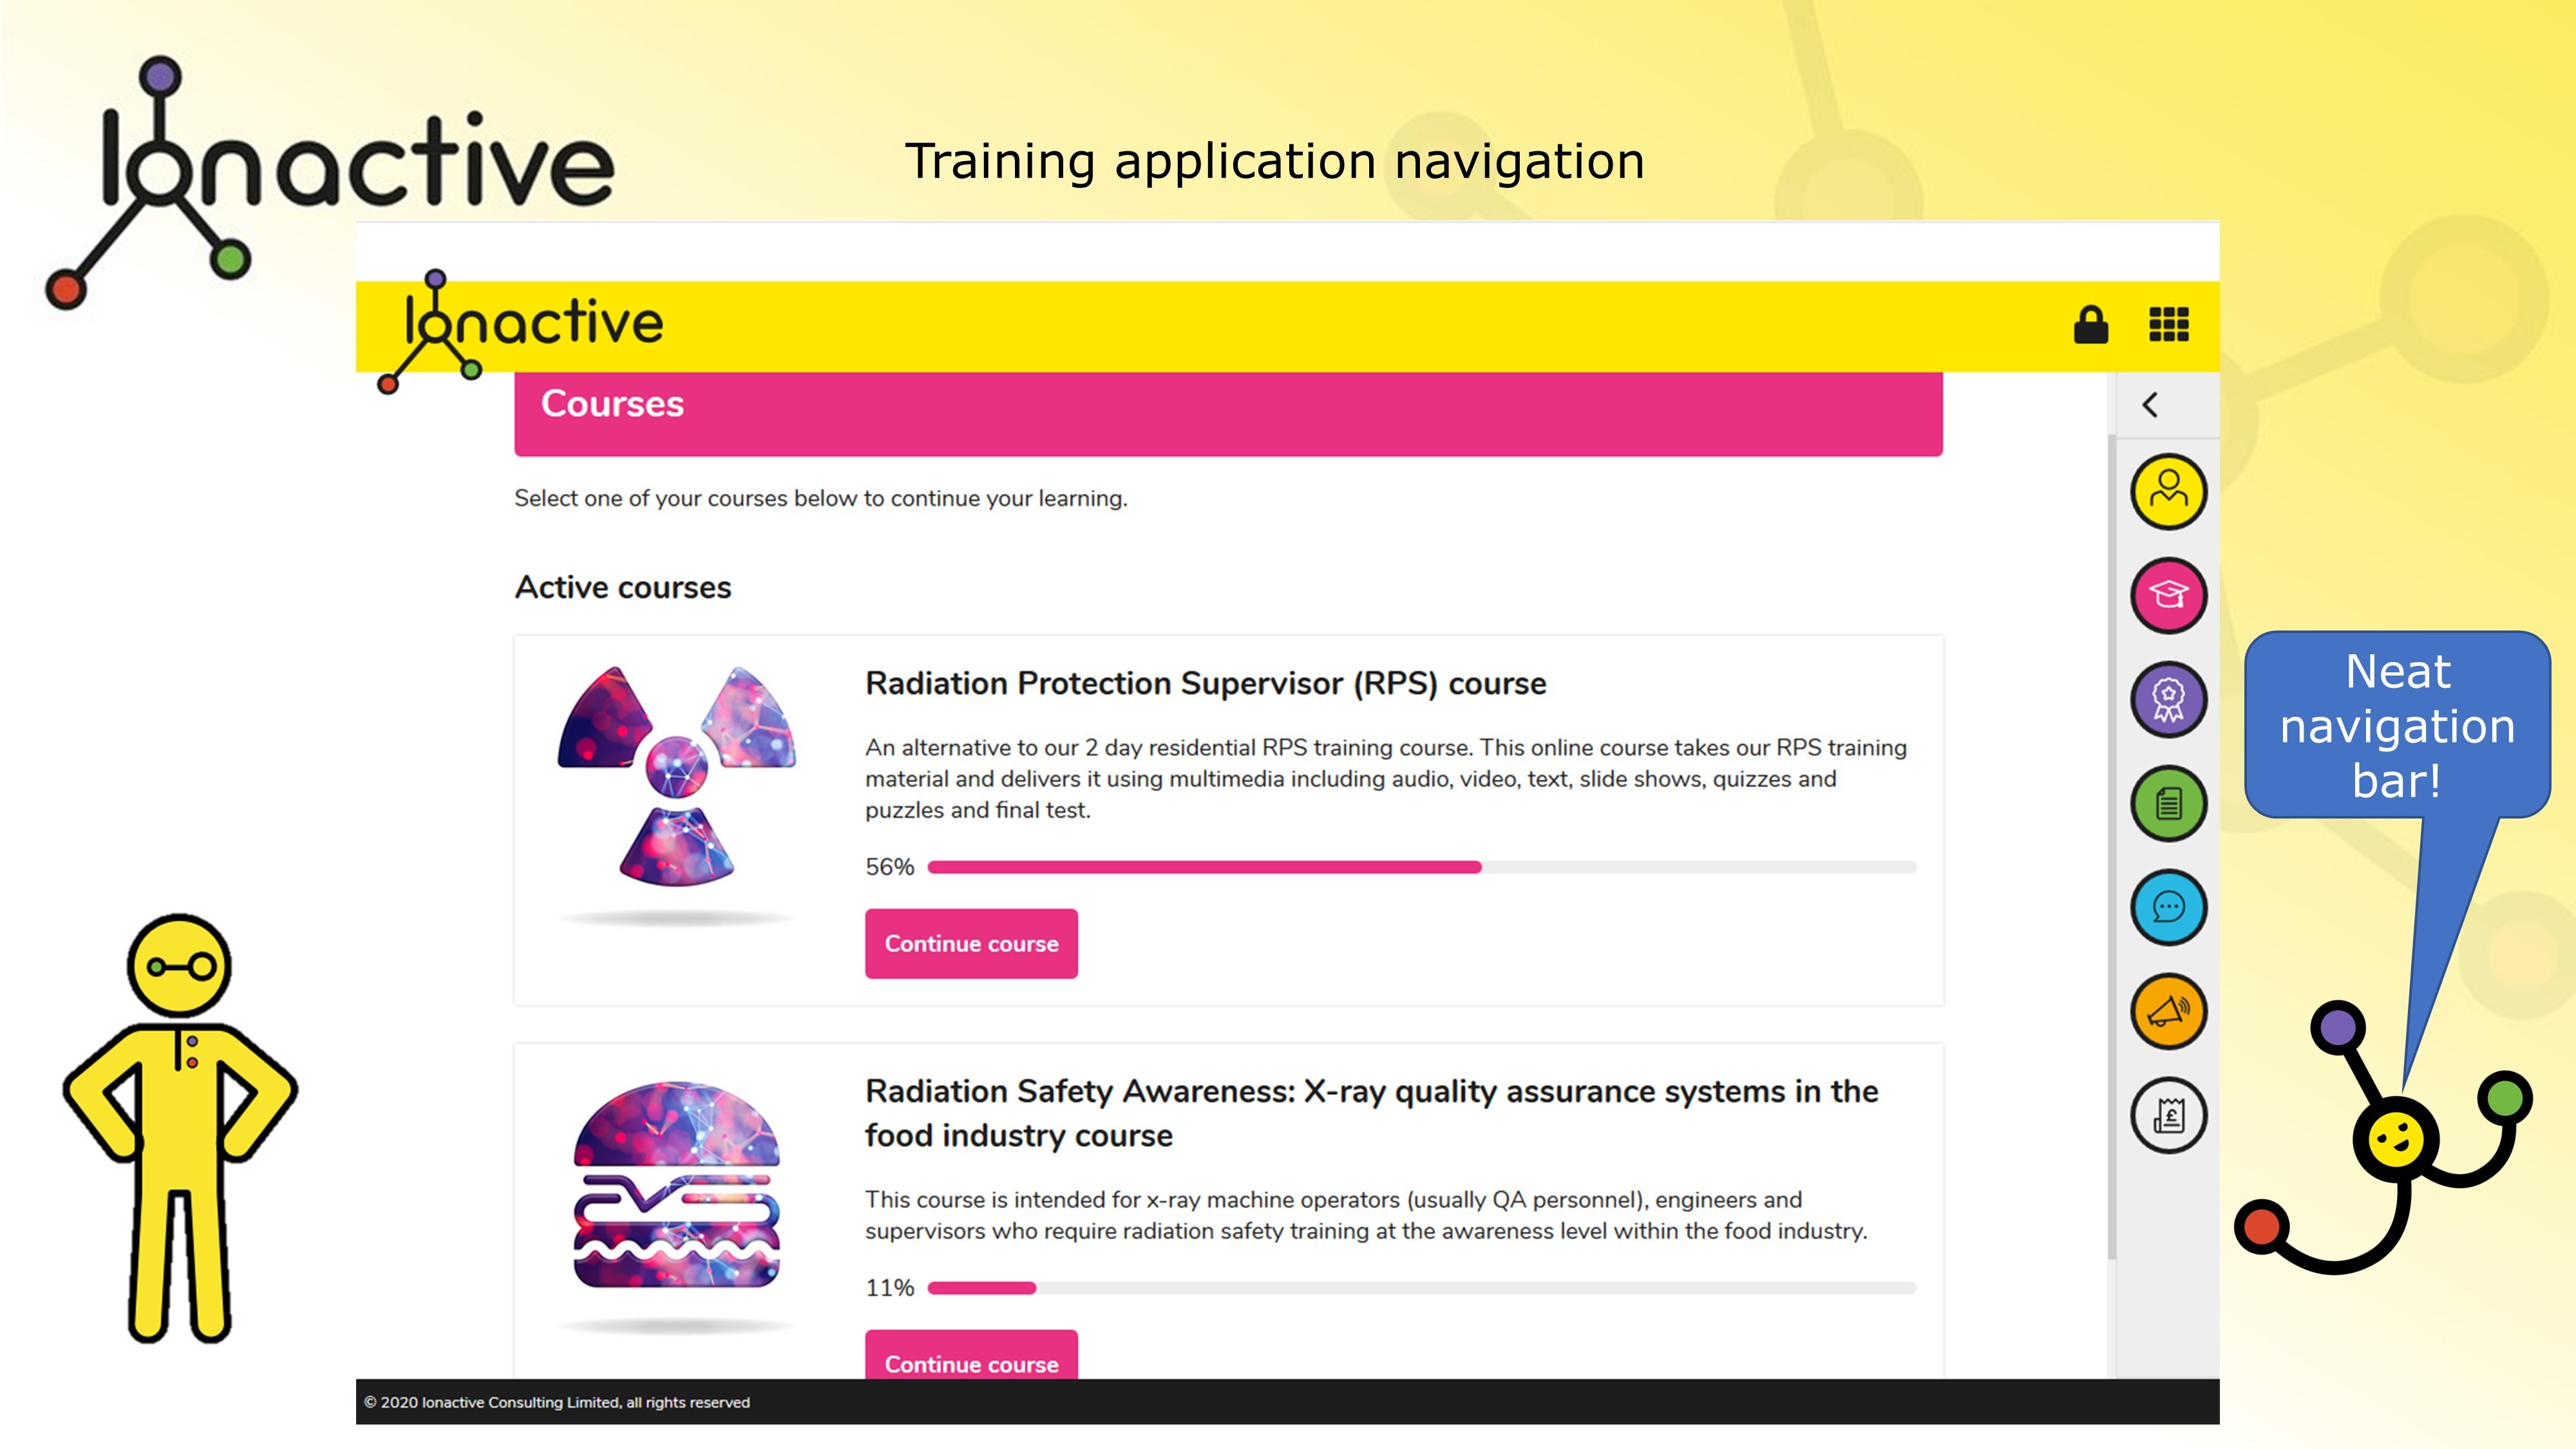Click the 11% course progress bar
This screenshot has width=2576, height=1449.
tap(1422, 1288)
